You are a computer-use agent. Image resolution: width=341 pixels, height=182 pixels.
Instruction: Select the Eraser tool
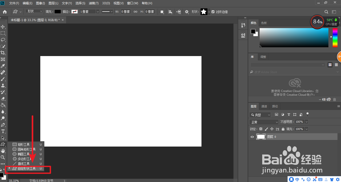click(x=3, y=99)
